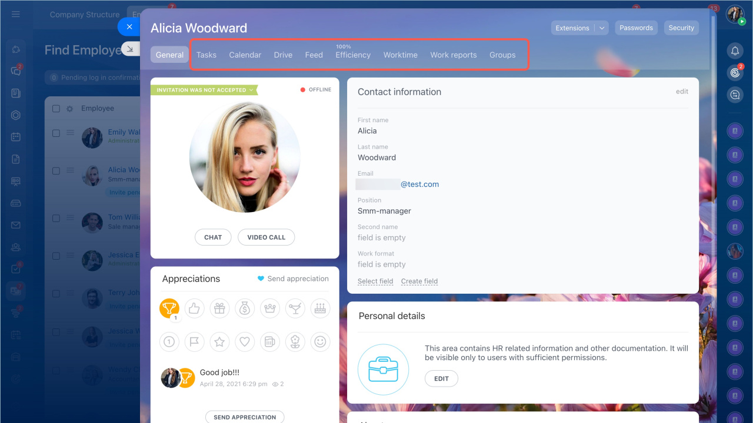The width and height of the screenshot is (753, 423).
Task: Open the Work reports tab
Action: [x=454, y=55]
